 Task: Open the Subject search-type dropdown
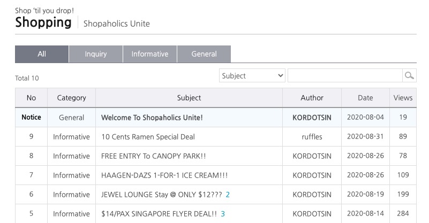252,76
